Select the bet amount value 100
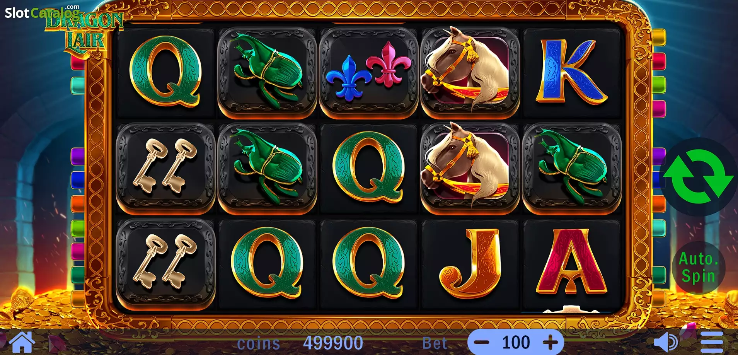The height and width of the screenshot is (355, 738). tap(516, 342)
